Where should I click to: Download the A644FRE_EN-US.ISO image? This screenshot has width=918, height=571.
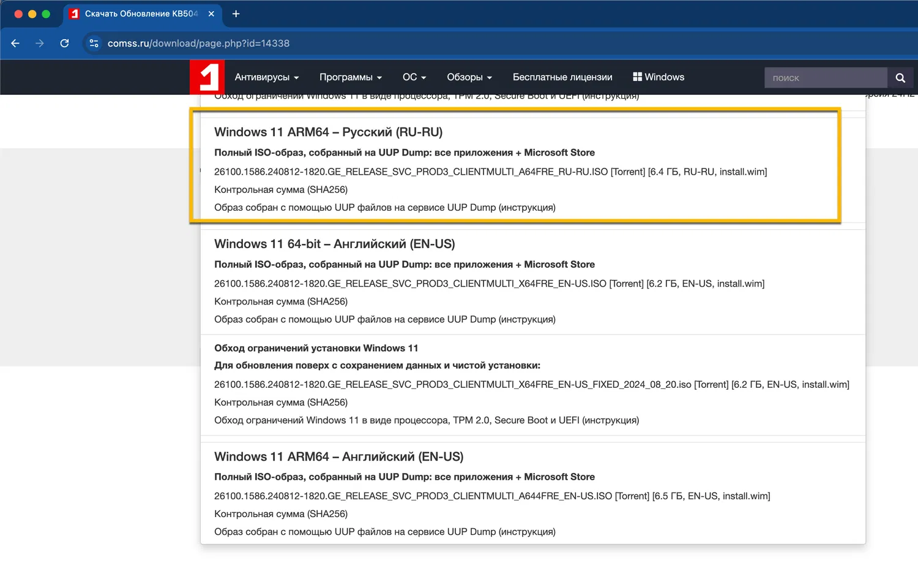[413, 496]
